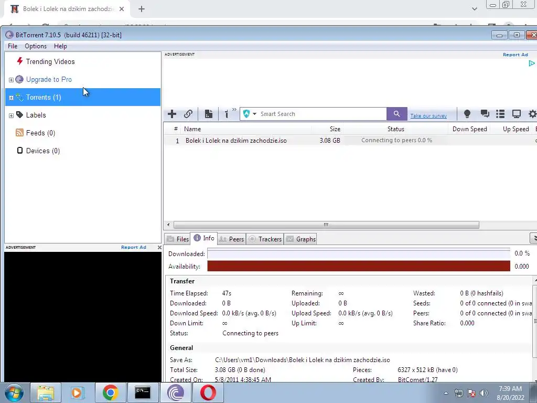
Task: Click the Create New Torrent file icon
Action: coord(209,114)
